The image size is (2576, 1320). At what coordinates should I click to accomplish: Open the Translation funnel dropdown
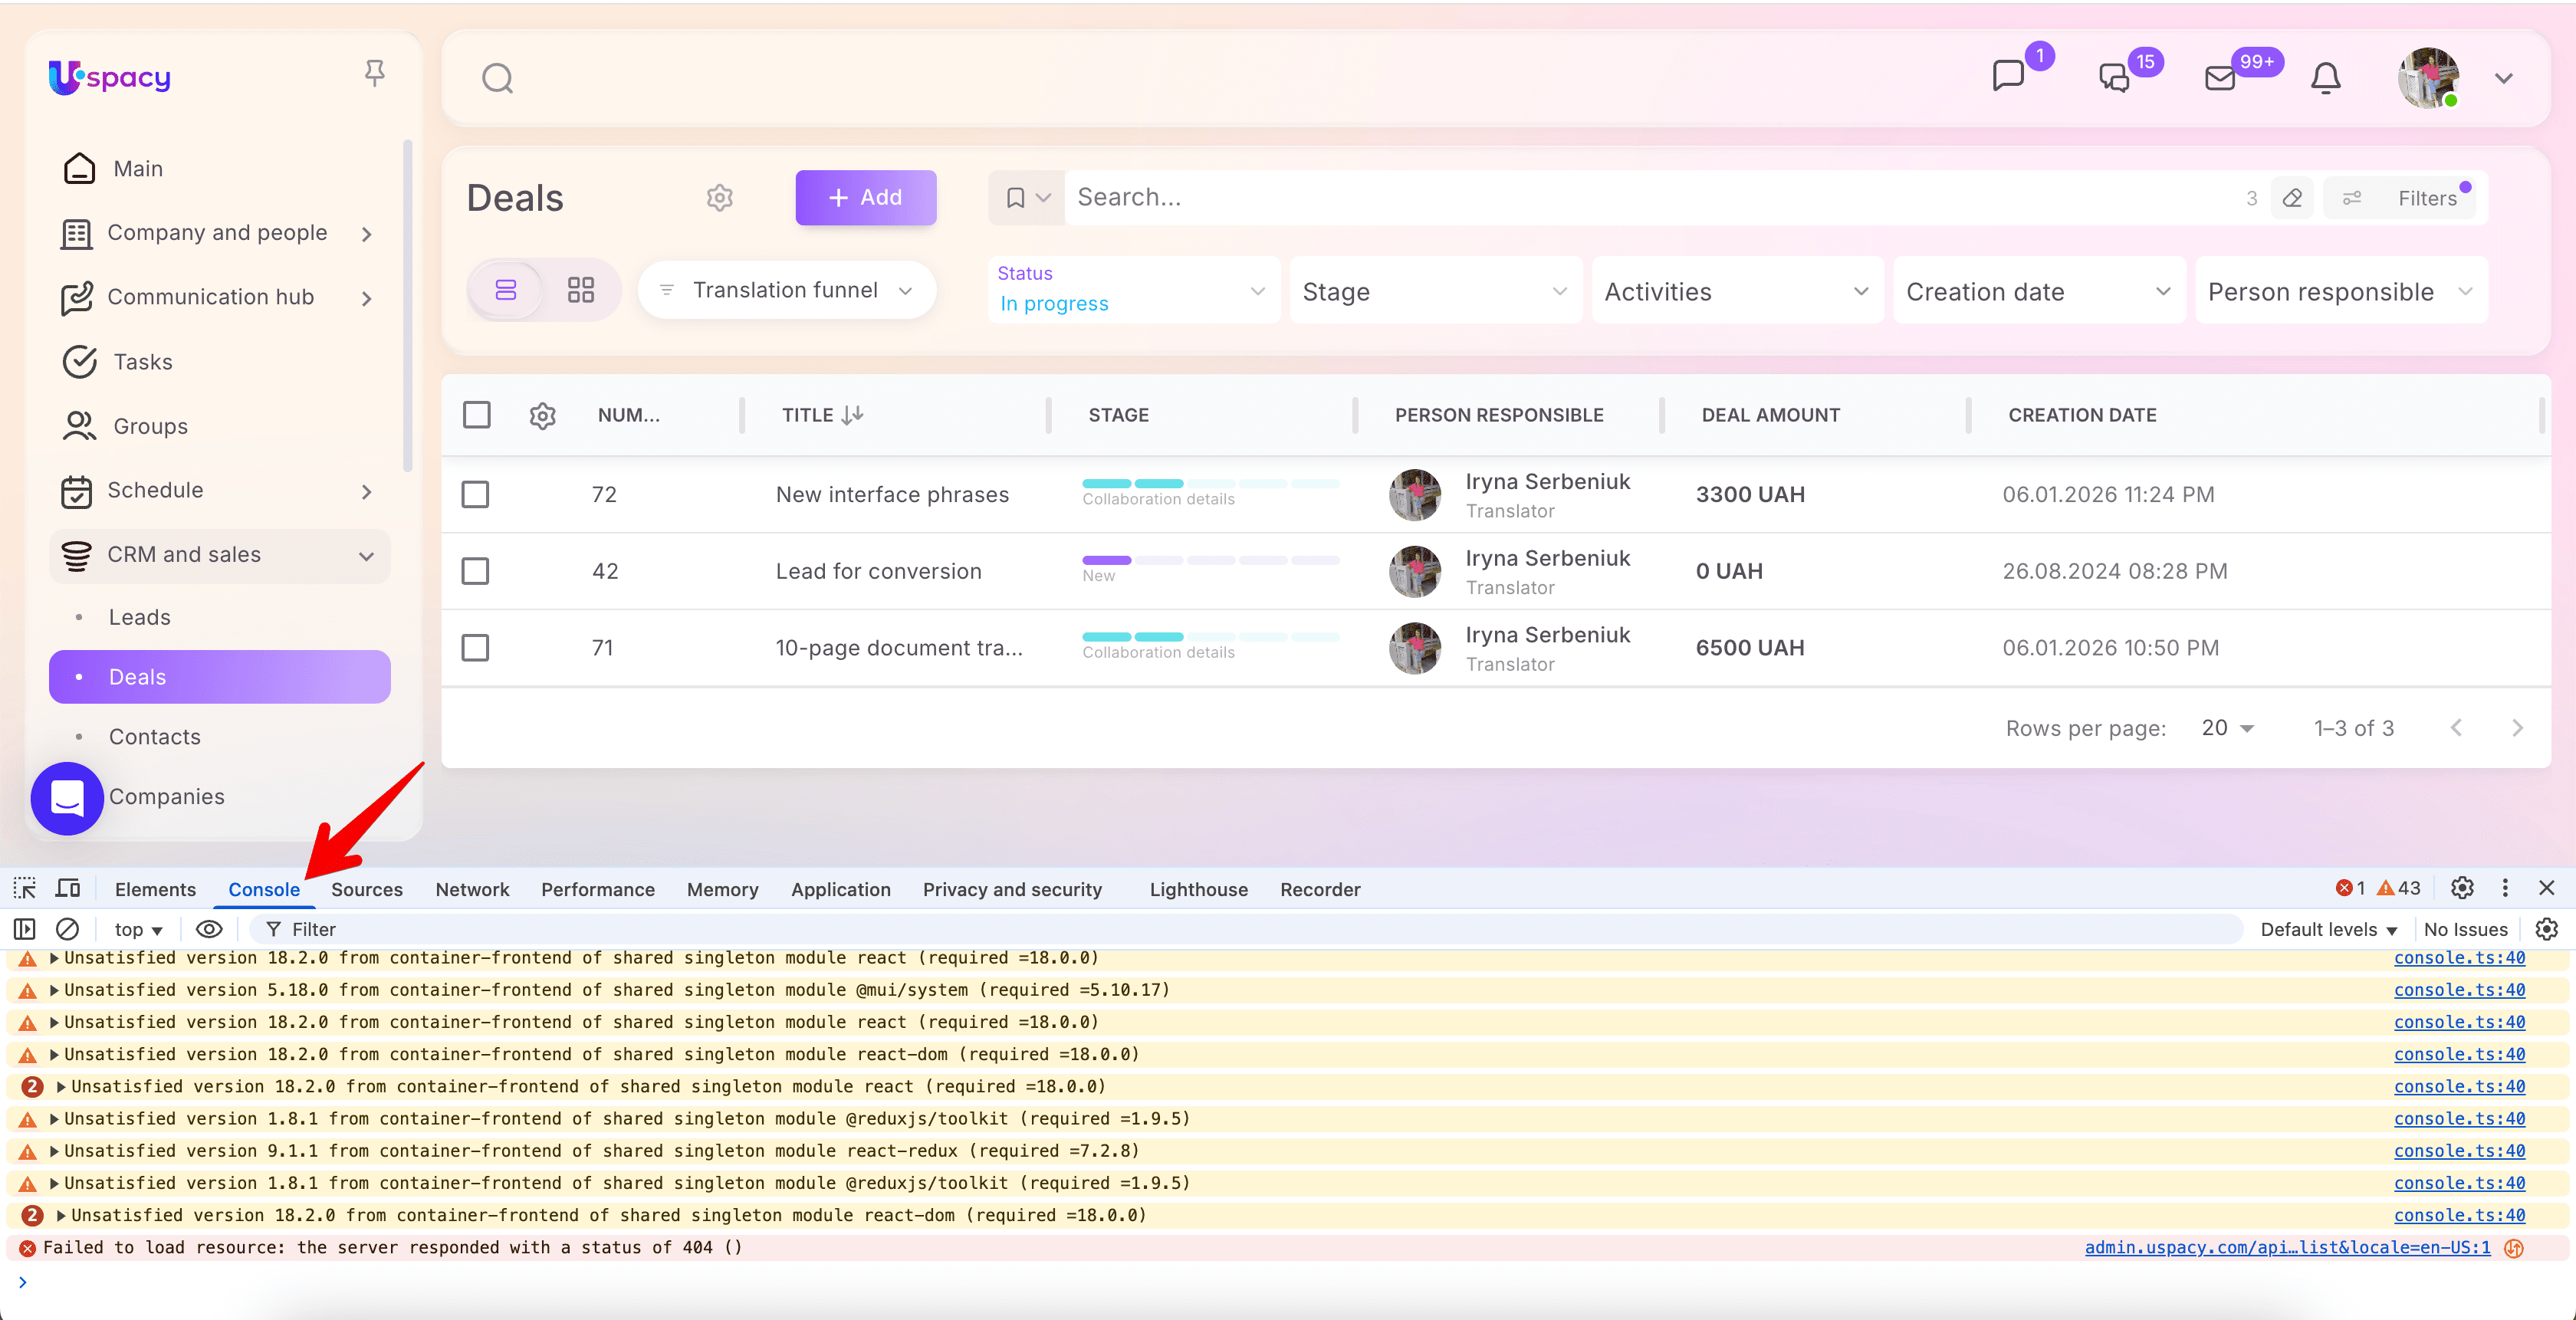pyautogui.click(x=787, y=290)
